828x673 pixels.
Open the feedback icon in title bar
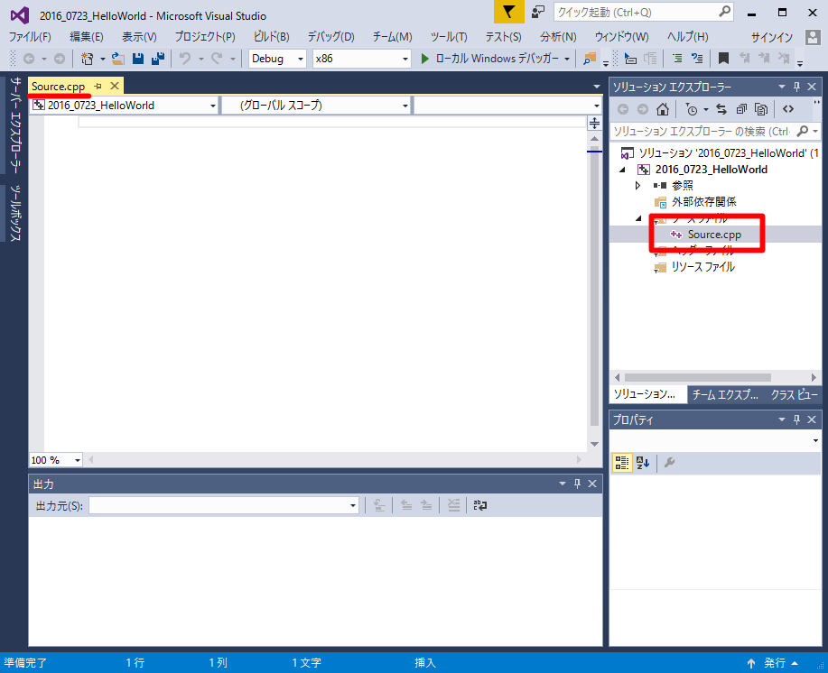[537, 12]
